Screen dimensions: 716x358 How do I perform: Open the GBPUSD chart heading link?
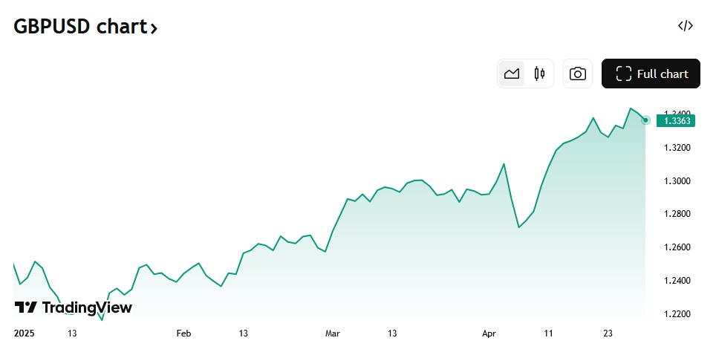point(79,27)
